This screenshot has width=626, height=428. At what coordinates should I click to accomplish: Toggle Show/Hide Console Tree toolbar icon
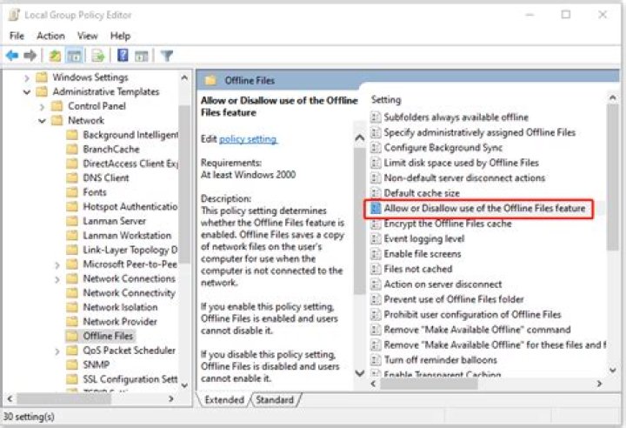[x=74, y=56]
